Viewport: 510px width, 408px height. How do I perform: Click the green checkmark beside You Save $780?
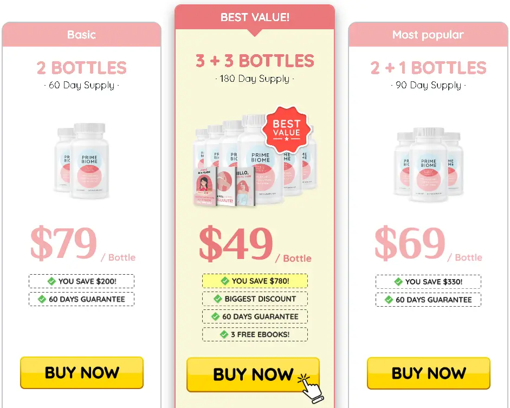pyautogui.click(x=225, y=281)
